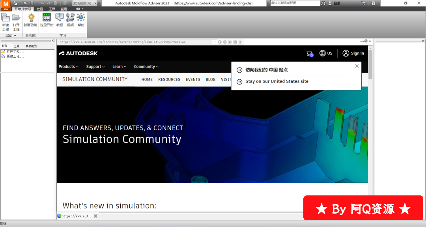Open the URL history dropdown arrow
Viewport: 426px width, 227px height.
(215, 42)
